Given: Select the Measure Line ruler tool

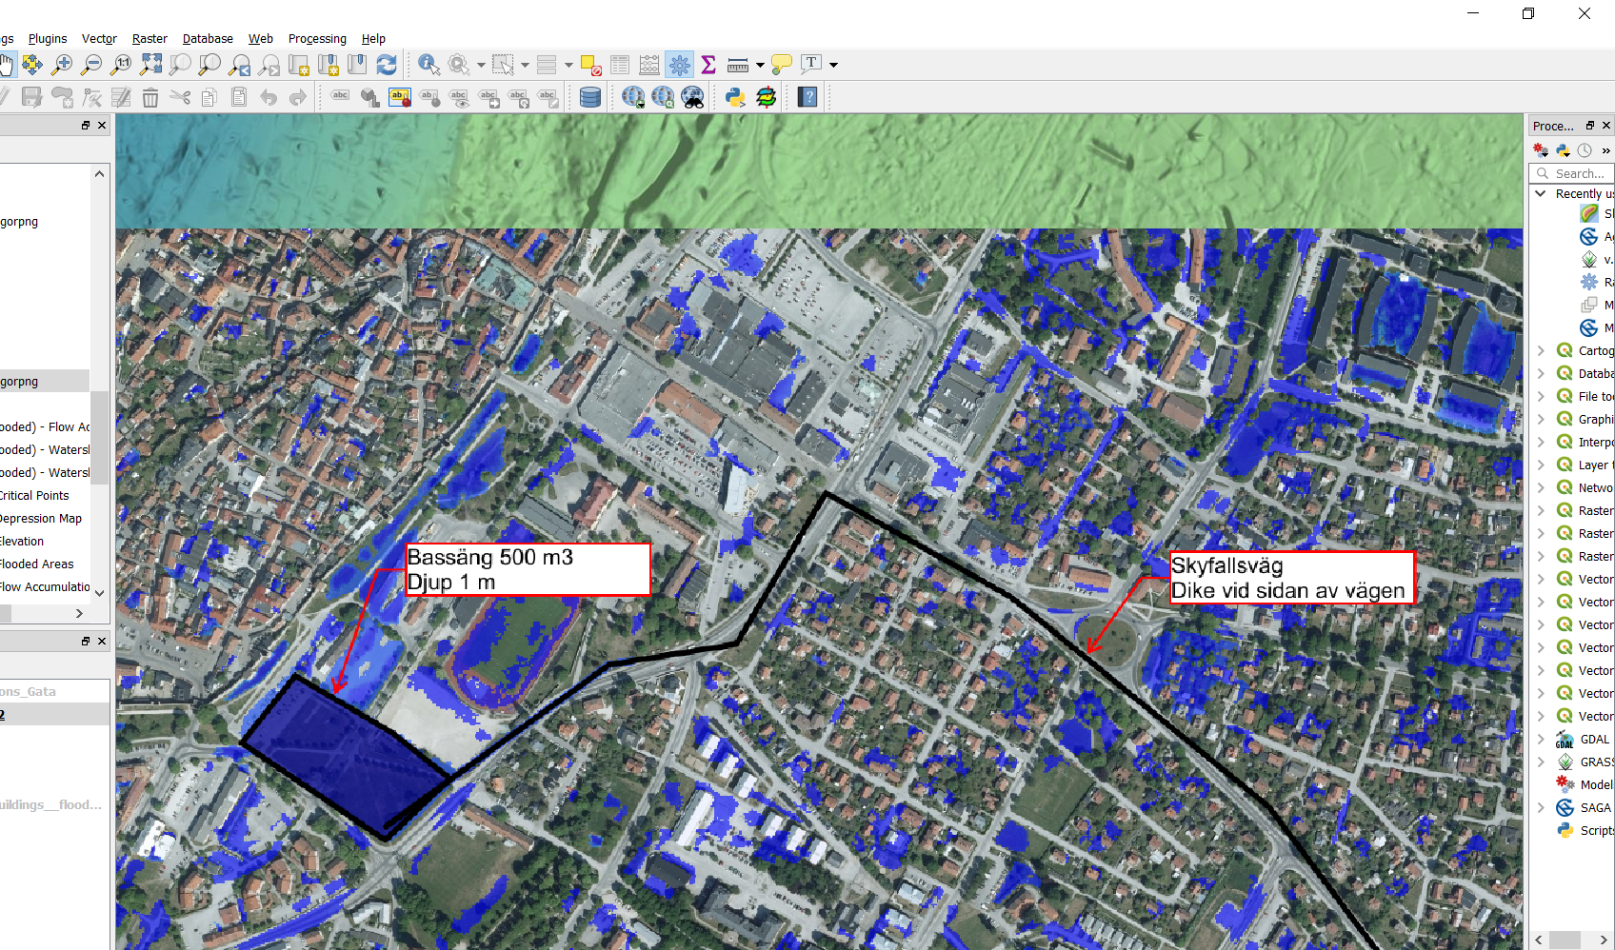Looking at the screenshot, I should click(x=738, y=65).
